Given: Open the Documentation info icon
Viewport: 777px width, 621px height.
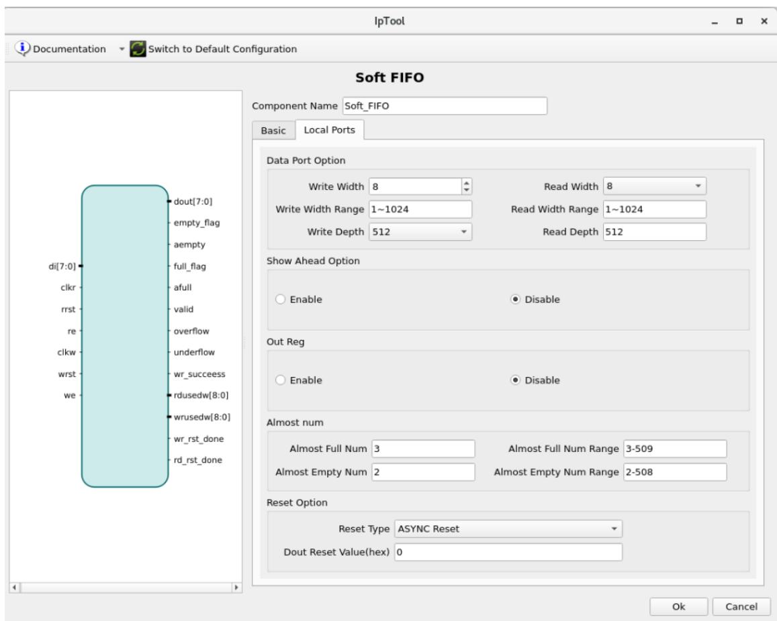Looking at the screenshot, I should (22, 48).
